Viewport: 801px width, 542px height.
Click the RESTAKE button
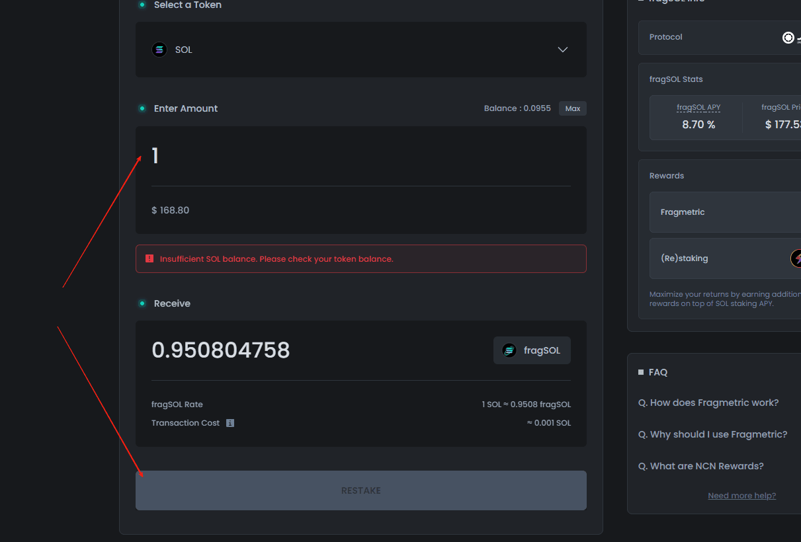360,490
